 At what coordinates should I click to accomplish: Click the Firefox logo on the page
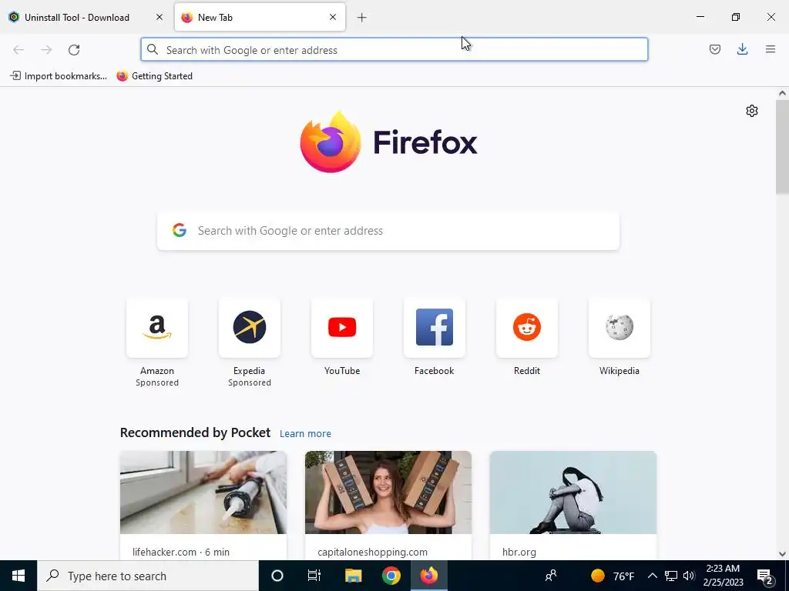tap(388, 142)
